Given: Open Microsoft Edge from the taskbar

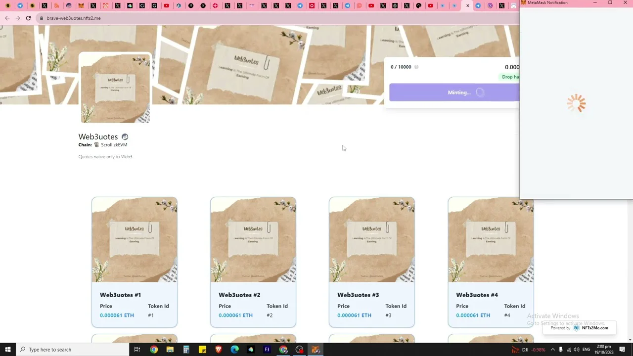Looking at the screenshot, I should click(234, 350).
